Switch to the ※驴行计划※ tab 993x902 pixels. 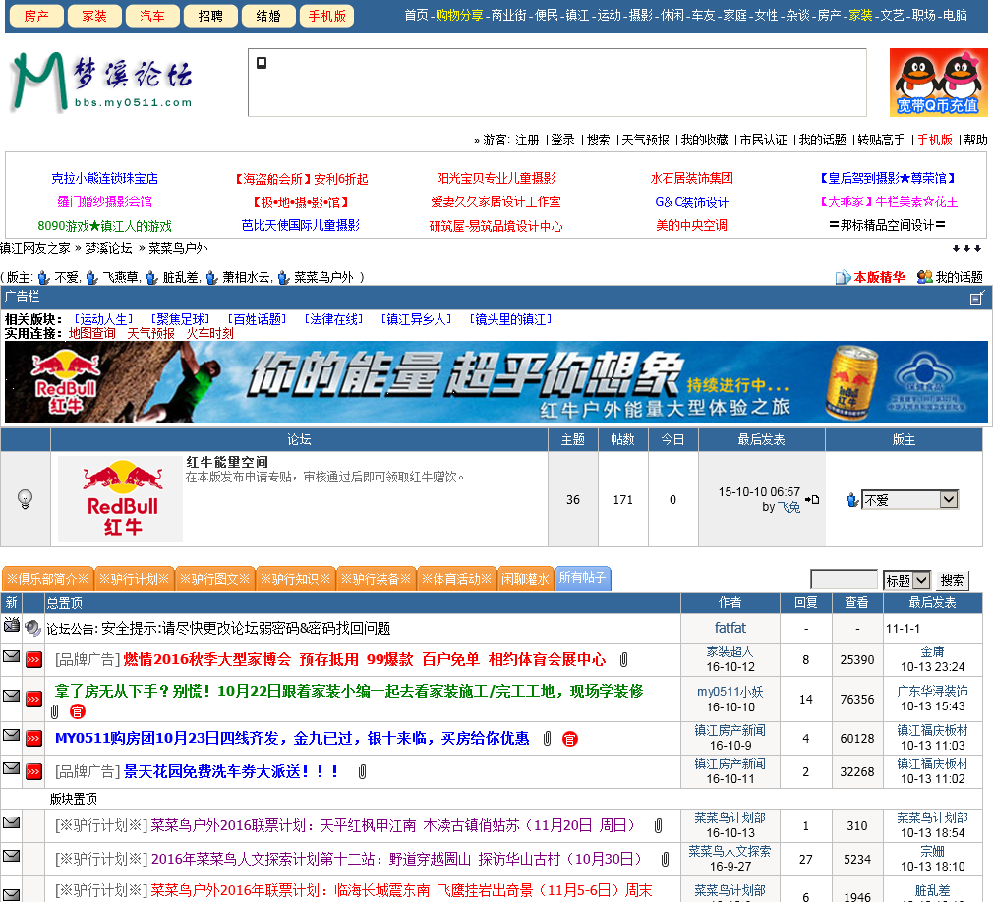click(x=135, y=579)
